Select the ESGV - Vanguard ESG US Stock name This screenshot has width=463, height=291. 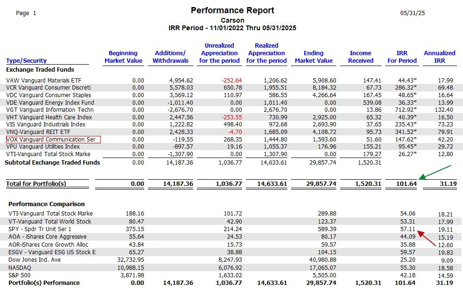tap(52, 252)
